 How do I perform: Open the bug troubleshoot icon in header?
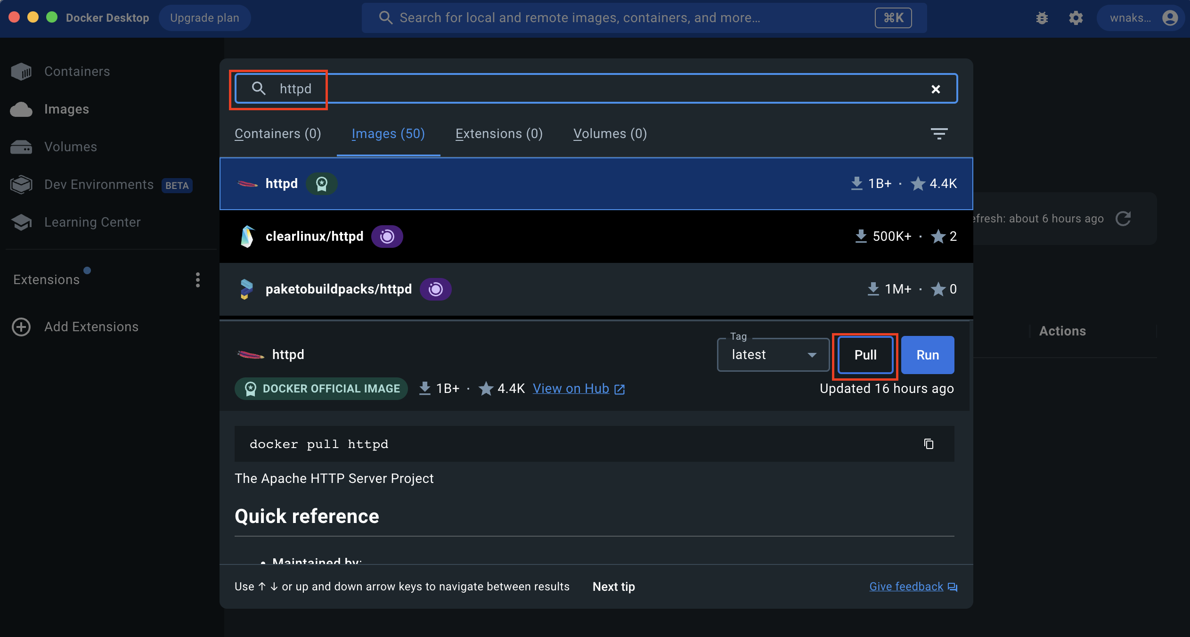pyautogui.click(x=1042, y=18)
